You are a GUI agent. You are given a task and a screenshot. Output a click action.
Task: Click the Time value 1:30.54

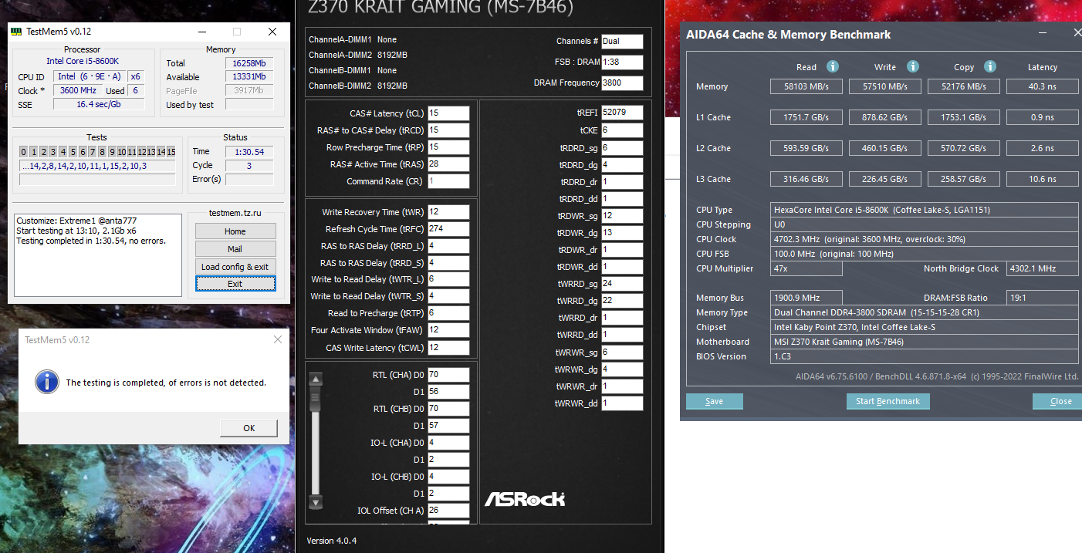[x=249, y=152]
